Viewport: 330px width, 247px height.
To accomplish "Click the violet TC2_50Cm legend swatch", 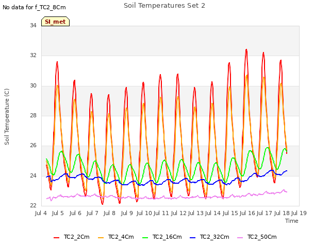I will pos(240,238).
